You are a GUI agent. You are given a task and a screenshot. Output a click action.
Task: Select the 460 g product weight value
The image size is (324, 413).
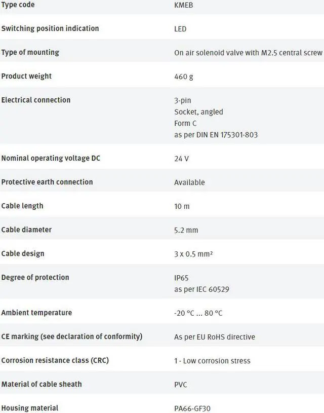tap(183, 77)
